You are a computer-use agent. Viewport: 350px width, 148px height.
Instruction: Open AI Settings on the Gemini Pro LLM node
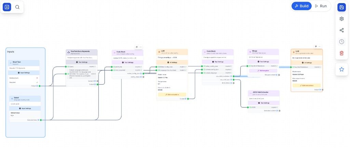[172, 62]
